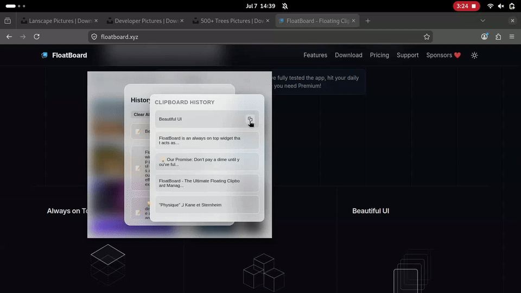Open the browser extensions puzzle icon

pos(498,37)
